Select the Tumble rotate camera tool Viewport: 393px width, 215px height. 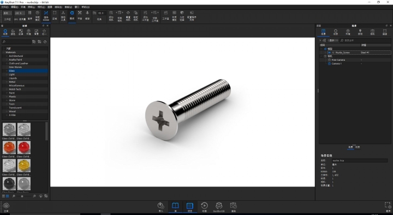coord(72,15)
